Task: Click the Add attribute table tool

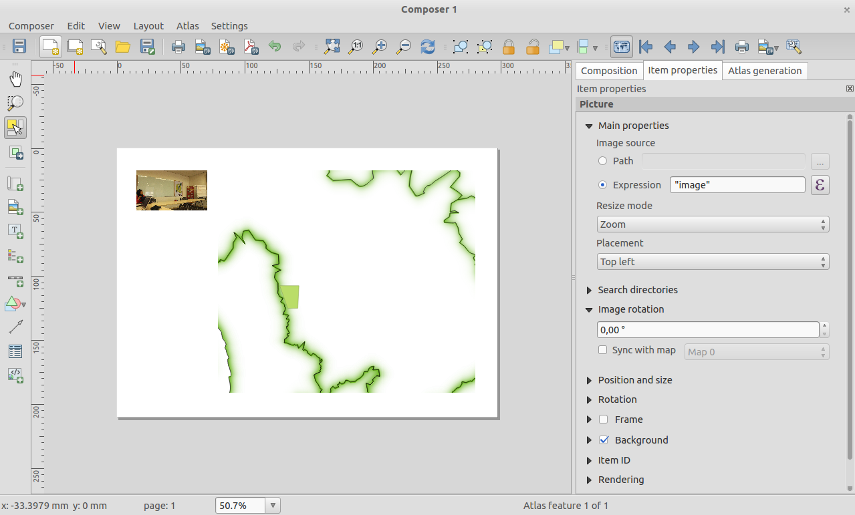Action: pos(15,351)
